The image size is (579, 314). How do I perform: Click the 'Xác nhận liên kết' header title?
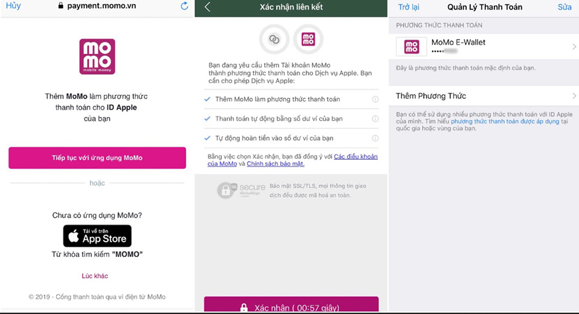[x=291, y=7]
